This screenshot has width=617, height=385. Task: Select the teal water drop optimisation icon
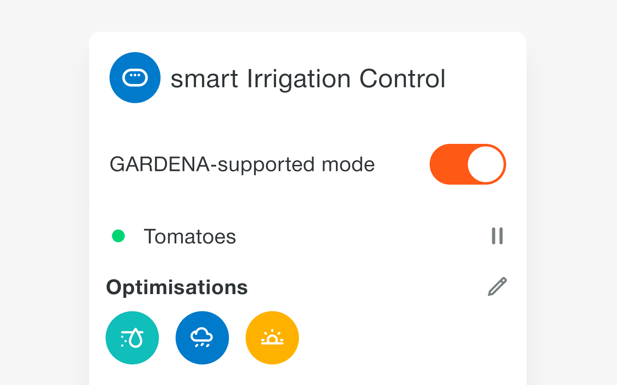(132, 338)
